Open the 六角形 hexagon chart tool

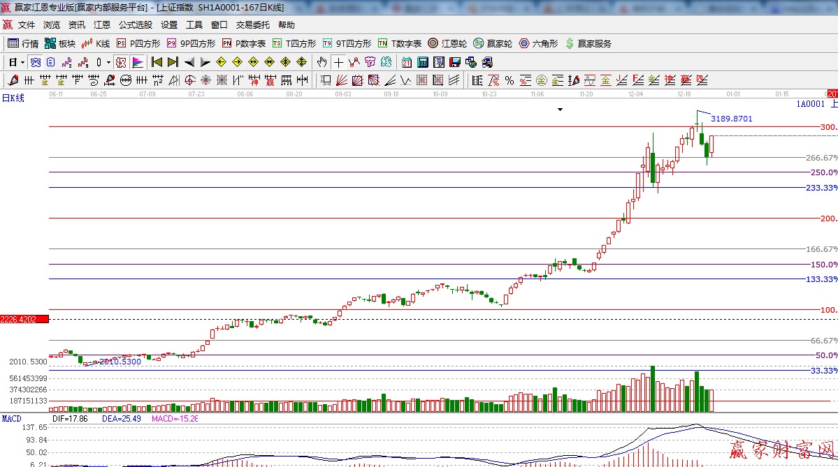pos(538,43)
